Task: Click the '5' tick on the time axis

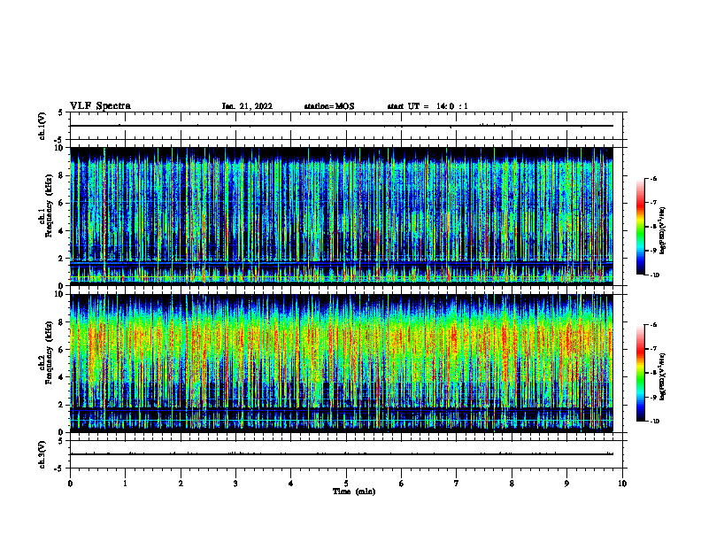Action: (346, 484)
